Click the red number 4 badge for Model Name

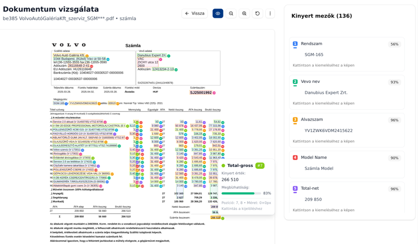[x=295, y=157]
